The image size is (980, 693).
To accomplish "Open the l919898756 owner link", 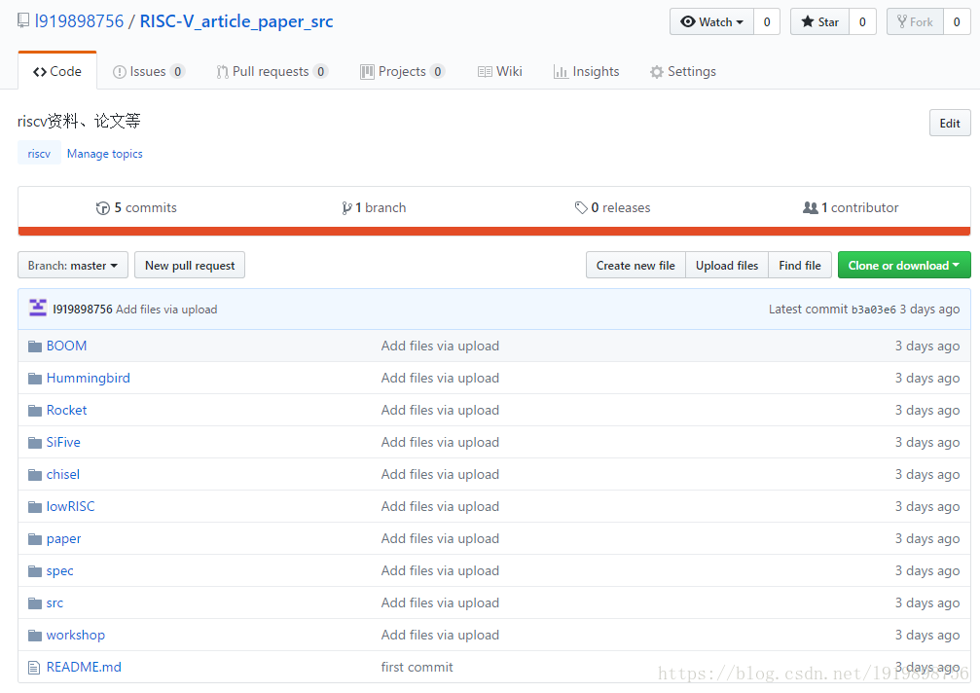I will coord(80,21).
